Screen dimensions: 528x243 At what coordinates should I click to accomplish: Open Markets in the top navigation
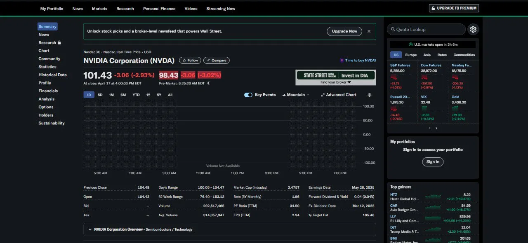click(99, 9)
